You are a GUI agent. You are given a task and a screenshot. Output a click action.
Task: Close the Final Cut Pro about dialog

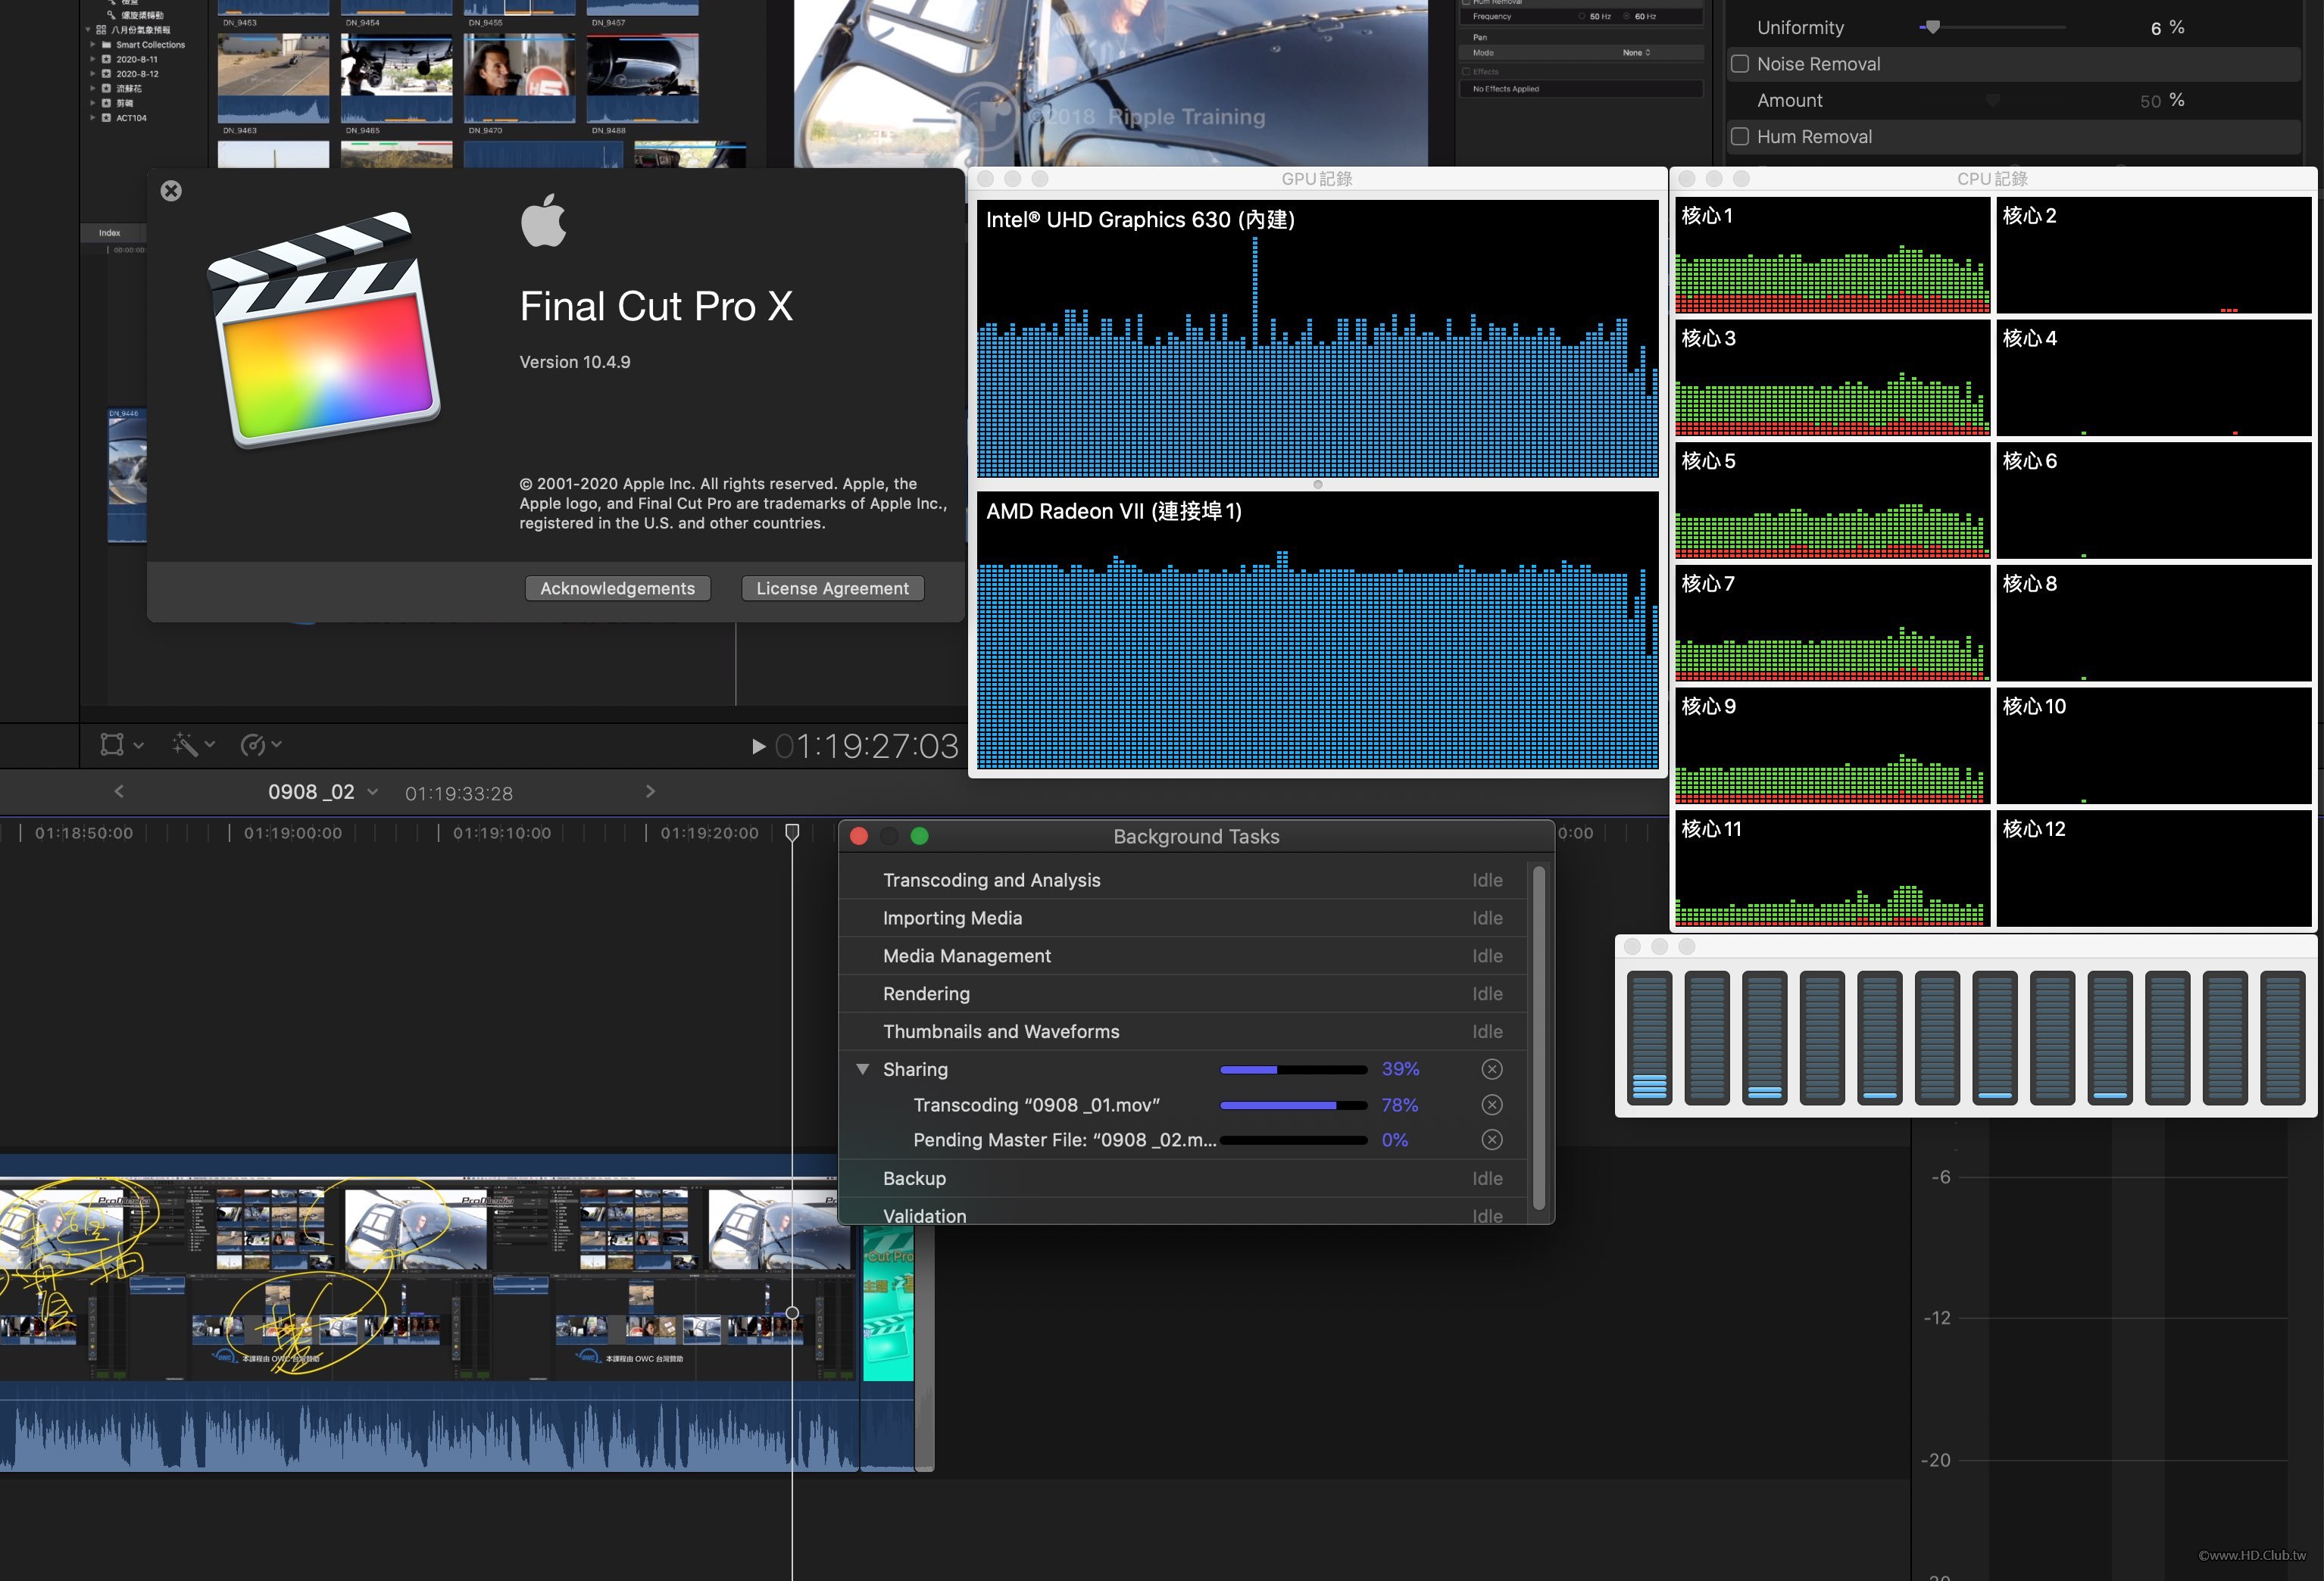click(x=171, y=191)
